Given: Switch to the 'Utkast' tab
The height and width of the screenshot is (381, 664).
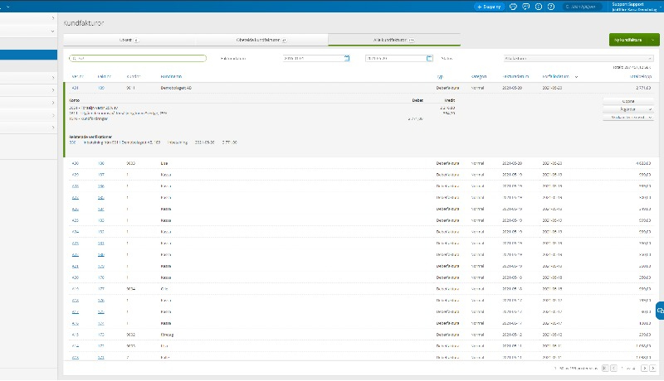Looking at the screenshot, I should click(129, 40).
